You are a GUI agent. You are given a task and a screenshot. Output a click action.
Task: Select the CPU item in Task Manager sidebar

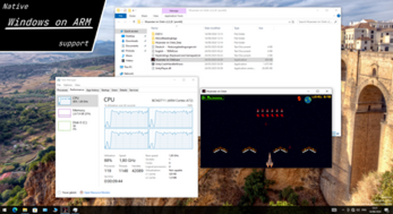click(x=77, y=101)
